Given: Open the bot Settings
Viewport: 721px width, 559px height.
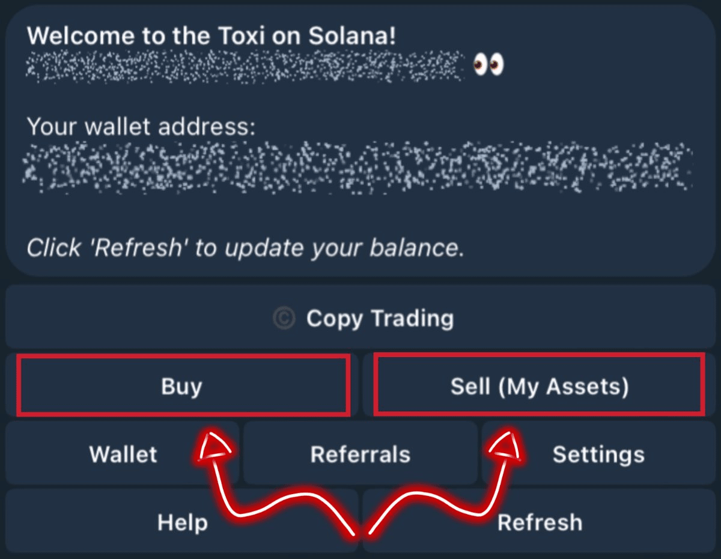Looking at the screenshot, I should point(598,454).
